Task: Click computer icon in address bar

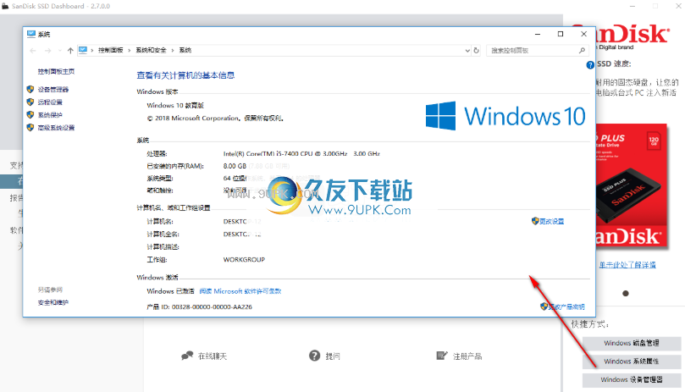Action: click(x=83, y=50)
